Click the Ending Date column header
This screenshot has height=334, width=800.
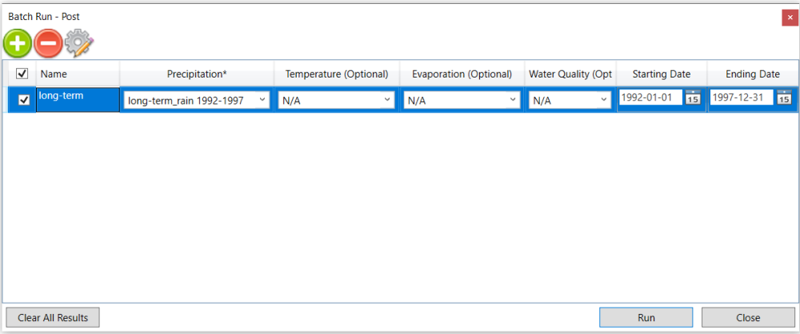(x=753, y=74)
